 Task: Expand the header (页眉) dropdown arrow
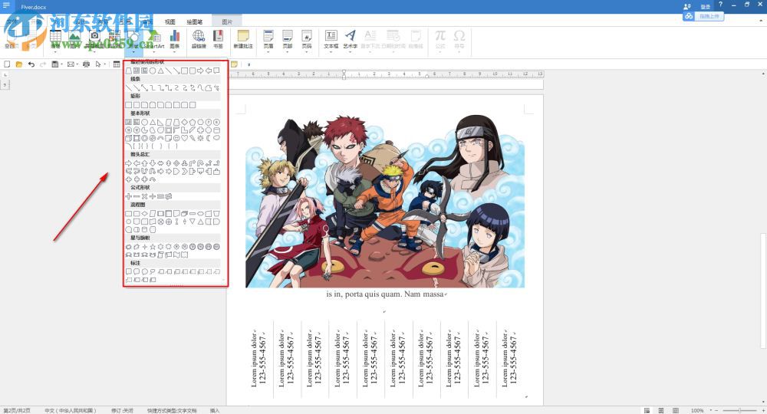click(268, 52)
